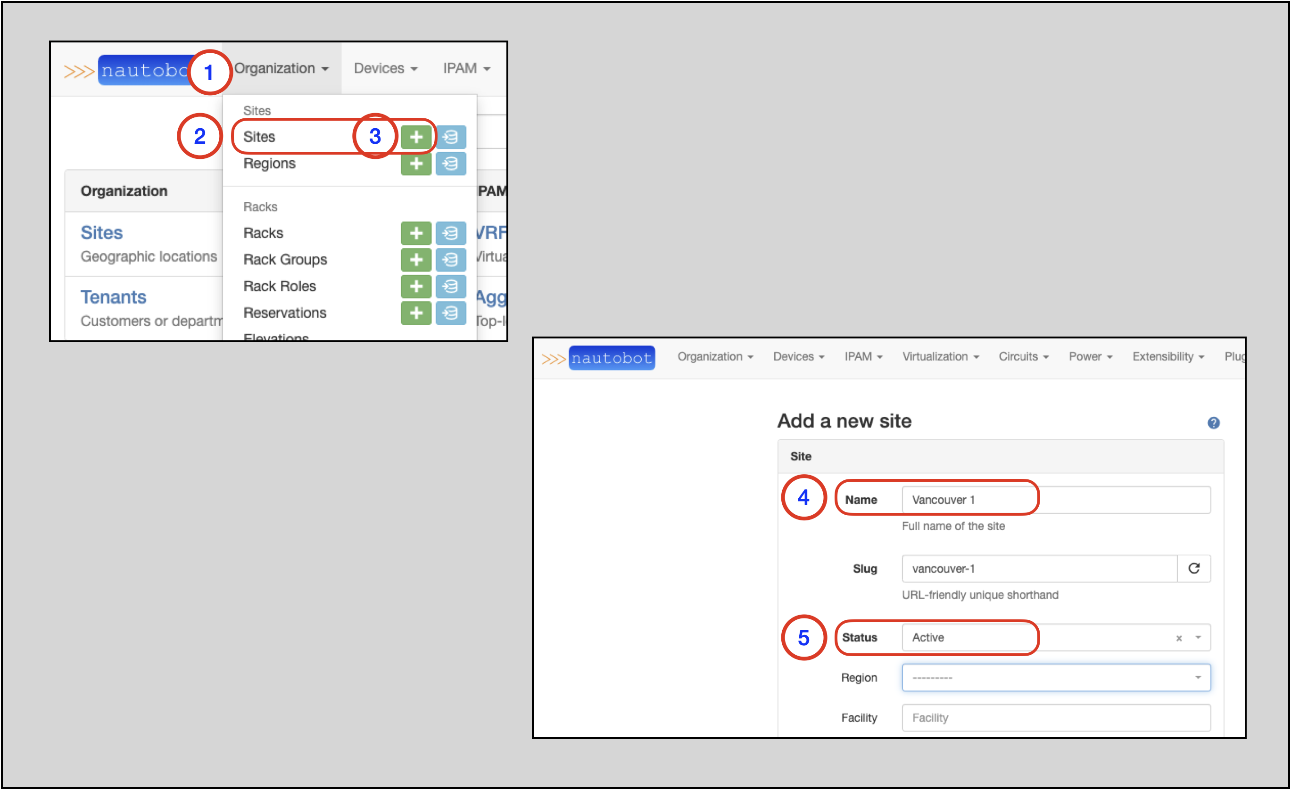Follow the Sites geographic locations link
1291x790 pixels.
[x=102, y=232]
